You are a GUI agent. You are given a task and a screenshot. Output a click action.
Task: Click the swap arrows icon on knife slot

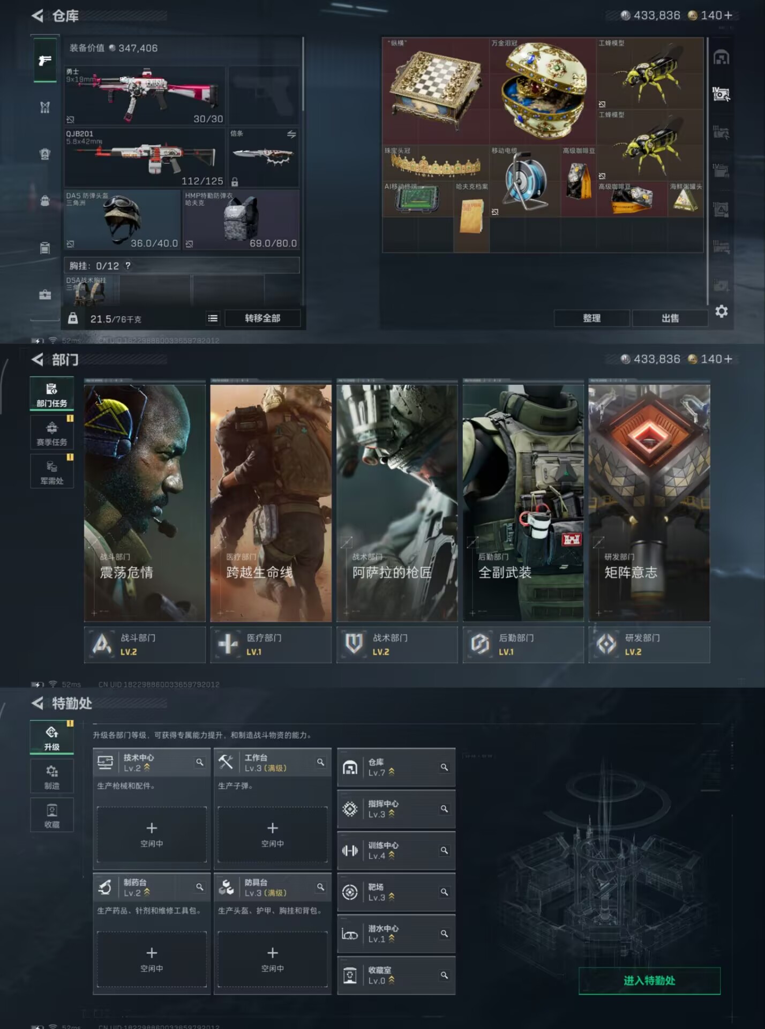(291, 134)
